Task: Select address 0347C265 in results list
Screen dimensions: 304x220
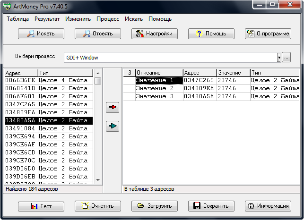Action: [x=20, y=104]
